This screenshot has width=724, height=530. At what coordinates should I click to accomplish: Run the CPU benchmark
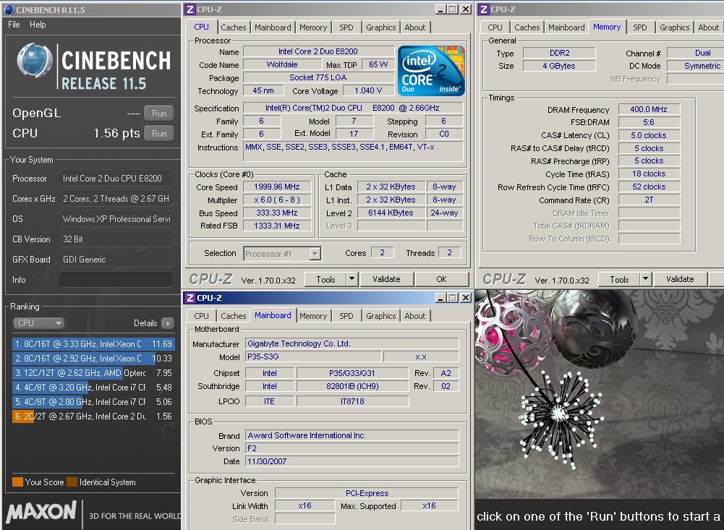[159, 134]
